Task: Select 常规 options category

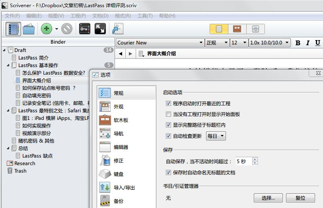Action: [x=126, y=93]
